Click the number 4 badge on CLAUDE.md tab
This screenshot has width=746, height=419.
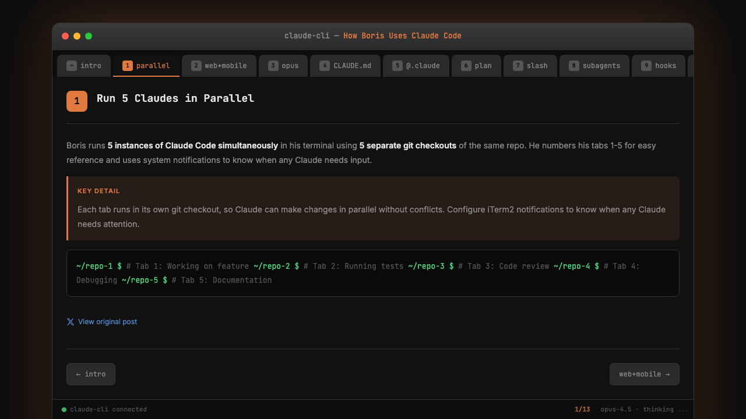coord(325,66)
